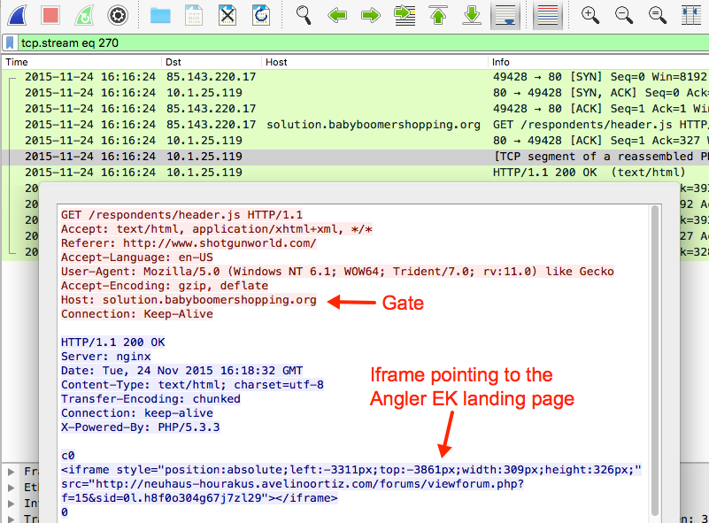This screenshot has height=523, width=709.
Task: Click the Accept-Language: en-US line
Action: (x=137, y=258)
